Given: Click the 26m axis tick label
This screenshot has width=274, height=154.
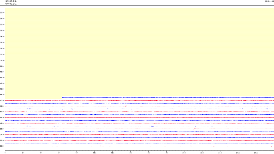Looking at the screenshot, I should pyautogui.click(x=238, y=153).
